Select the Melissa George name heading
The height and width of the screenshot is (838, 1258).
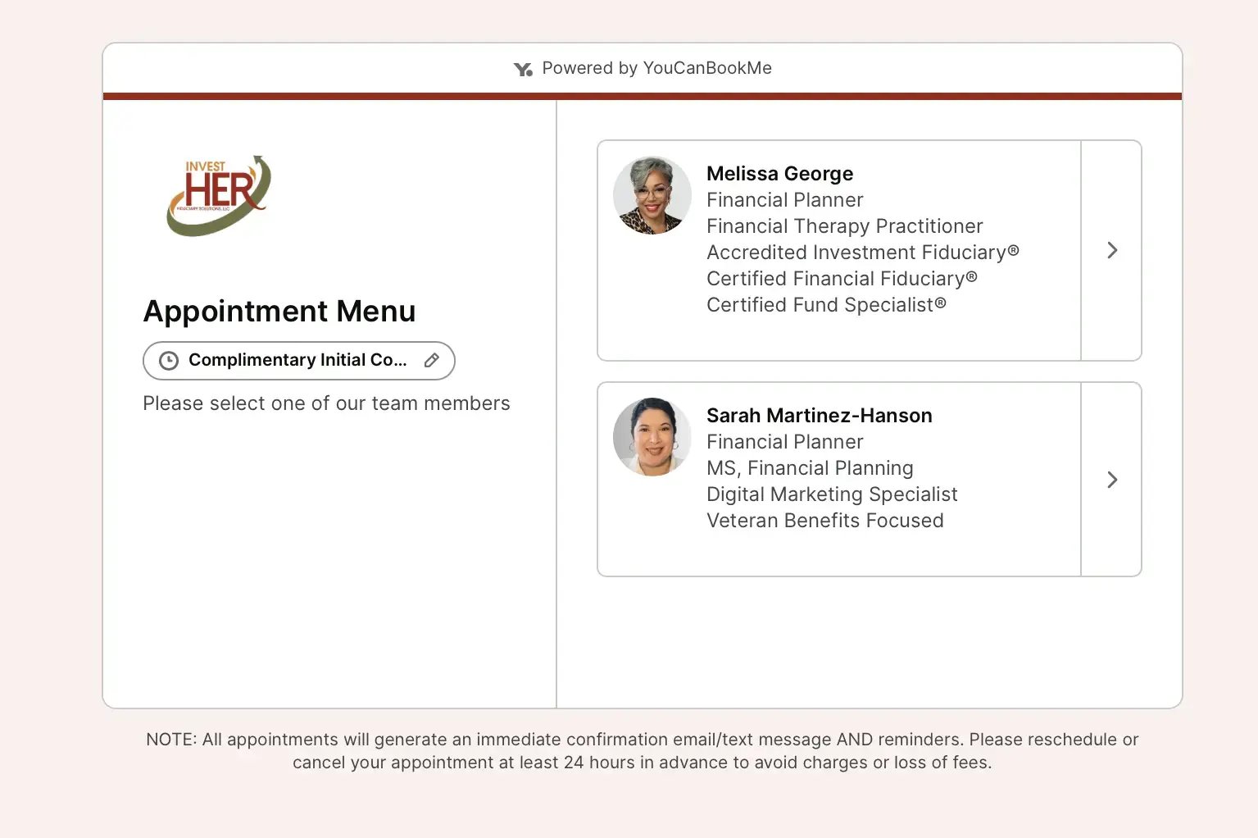pyautogui.click(x=779, y=174)
